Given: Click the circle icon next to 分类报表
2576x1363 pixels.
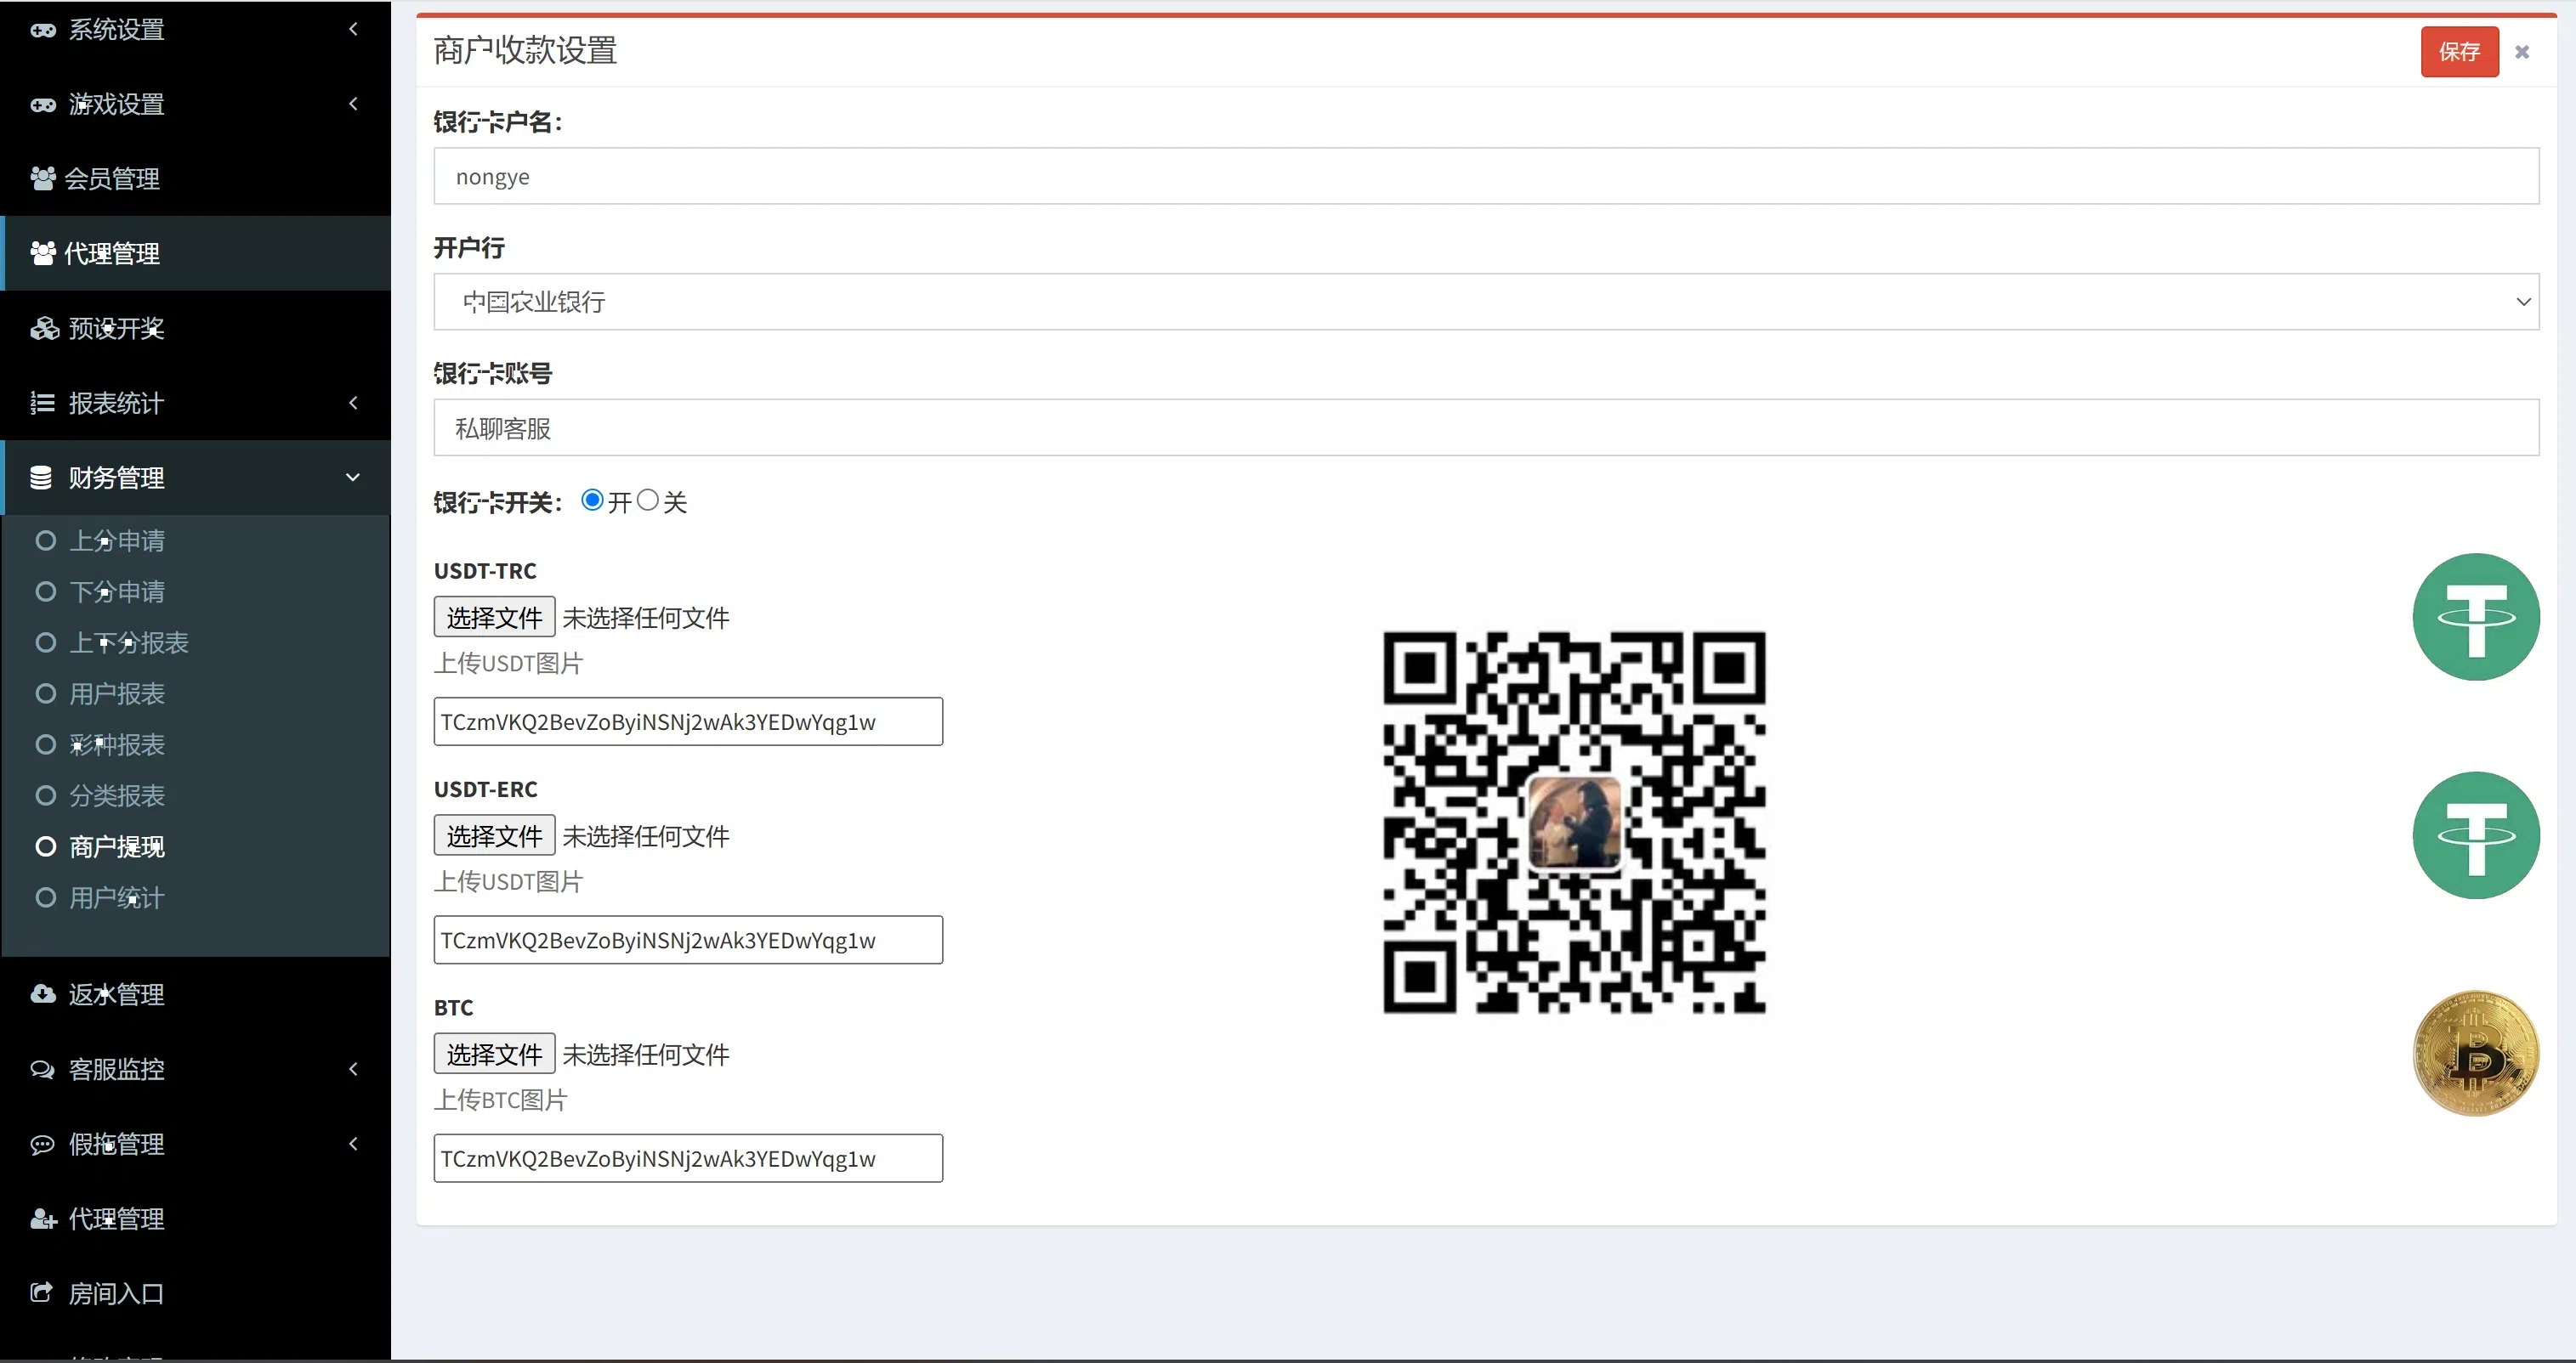Looking at the screenshot, I should point(45,796).
